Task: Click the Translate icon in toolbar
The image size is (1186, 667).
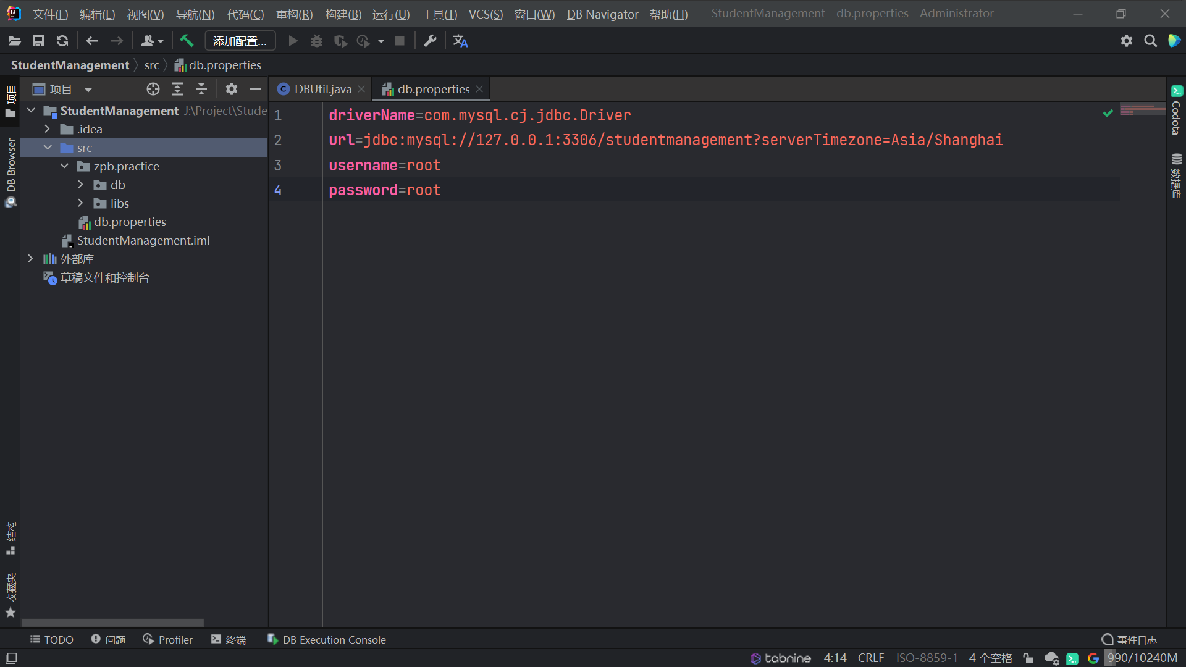Action: 460,41
